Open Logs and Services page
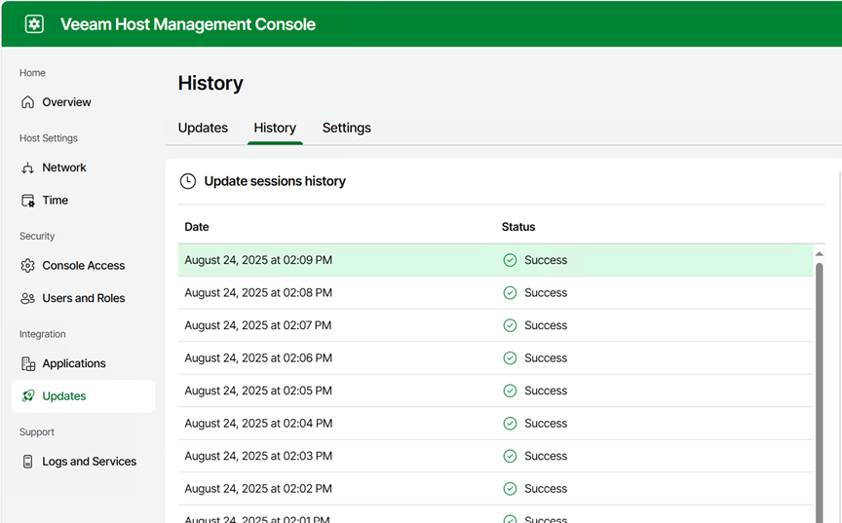 point(83,462)
